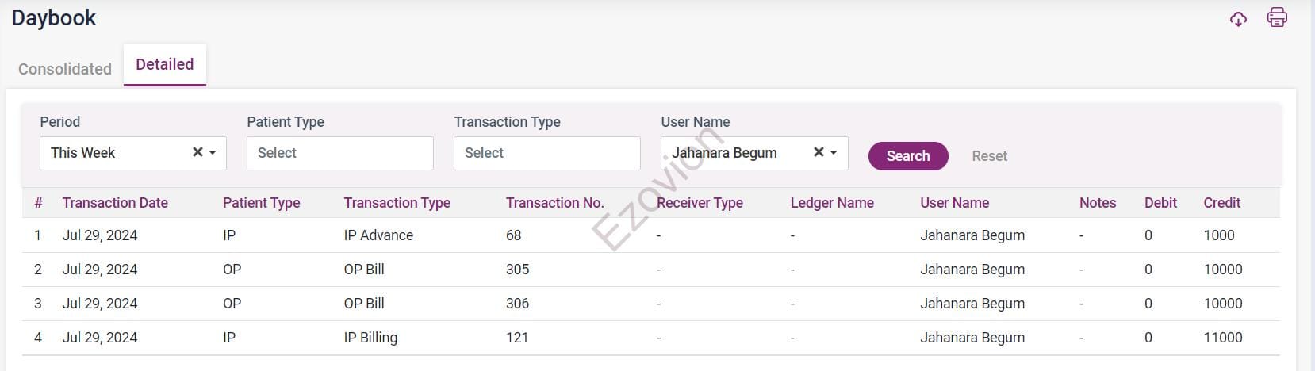Expand the Period dropdown arrow
Image resolution: width=1315 pixels, height=371 pixels.
point(213,153)
